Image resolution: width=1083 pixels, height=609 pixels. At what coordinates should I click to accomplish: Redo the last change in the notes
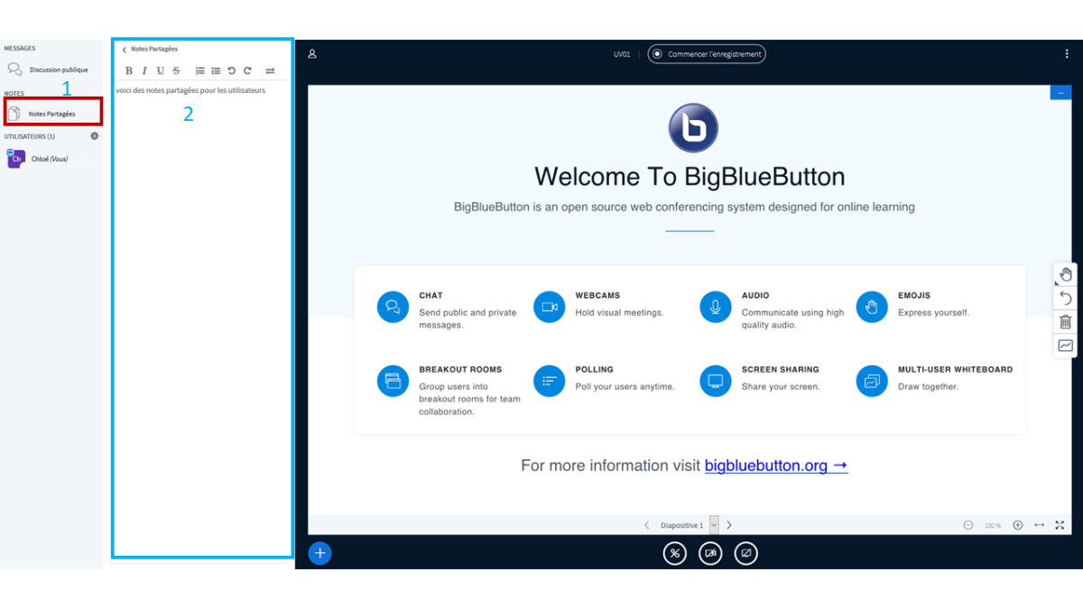click(247, 70)
